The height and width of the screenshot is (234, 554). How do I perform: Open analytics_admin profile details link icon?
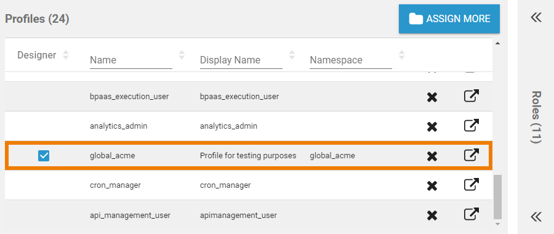pyautogui.click(x=472, y=126)
